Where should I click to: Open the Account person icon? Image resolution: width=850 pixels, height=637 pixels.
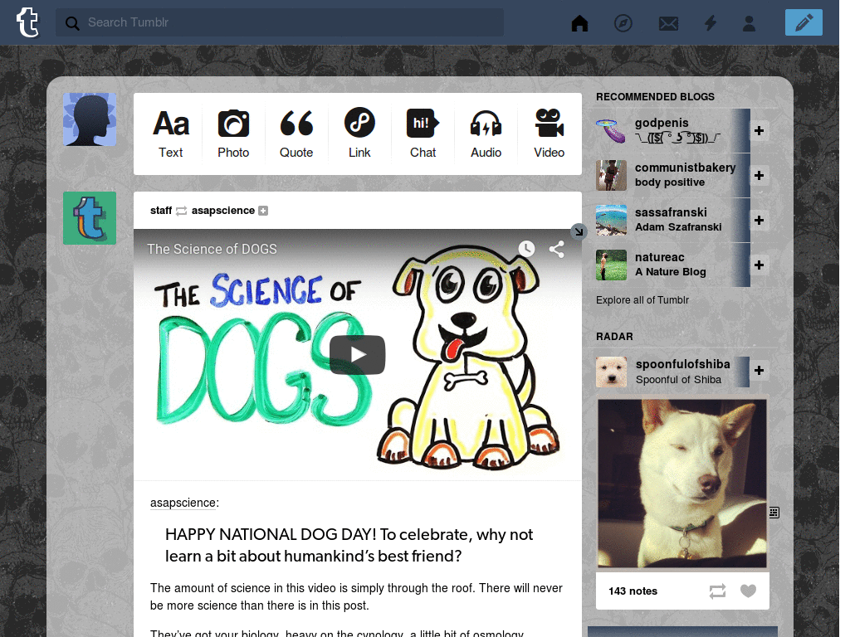(x=750, y=22)
